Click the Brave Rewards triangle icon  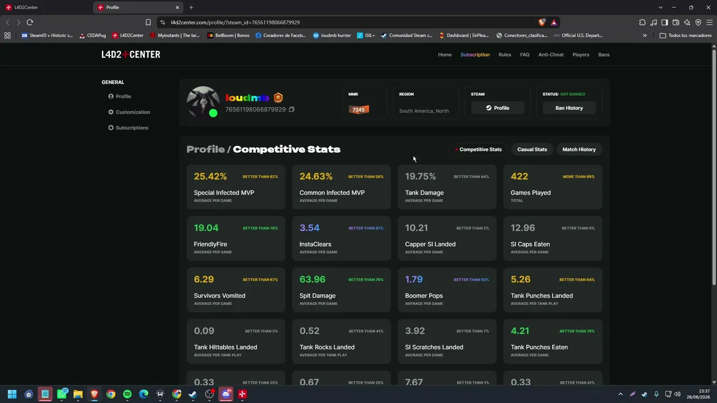(553, 22)
